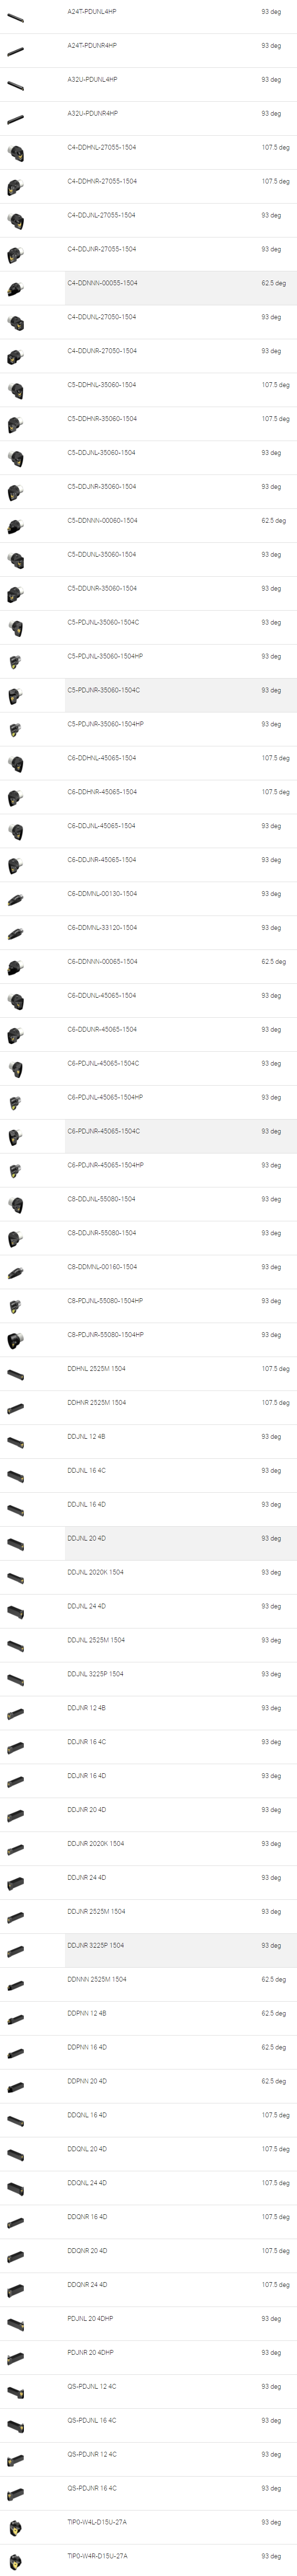Open the C4-DDHNL-27055-1504 tool image
The image size is (297, 2576).
[x=15, y=153]
